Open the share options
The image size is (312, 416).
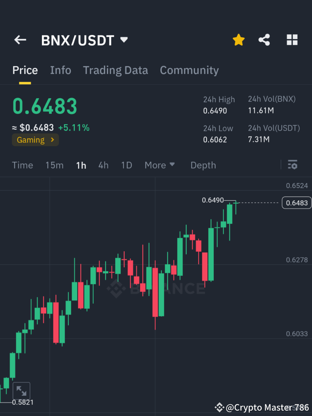point(264,40)
